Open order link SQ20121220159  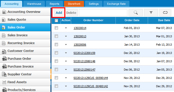(x=84, y=53)
